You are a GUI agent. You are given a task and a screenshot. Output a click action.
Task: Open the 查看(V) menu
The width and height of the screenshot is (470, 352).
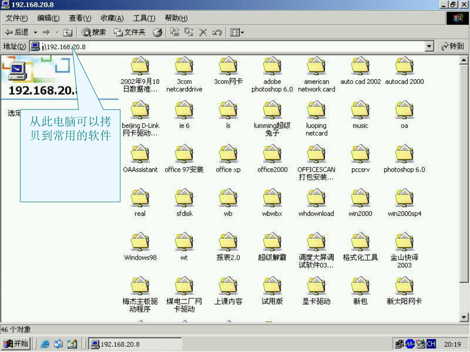coord(80,18)
